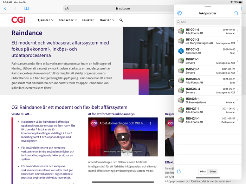Click the grocery icon of order 150424-1
Viewport: 246px width, 184px height.
click(181, 120)
